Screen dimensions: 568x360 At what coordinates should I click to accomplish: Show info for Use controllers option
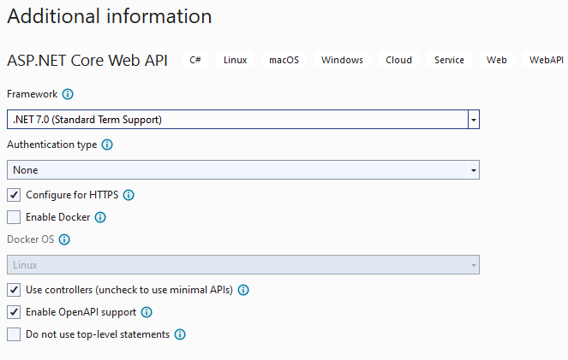pos(243,290)
